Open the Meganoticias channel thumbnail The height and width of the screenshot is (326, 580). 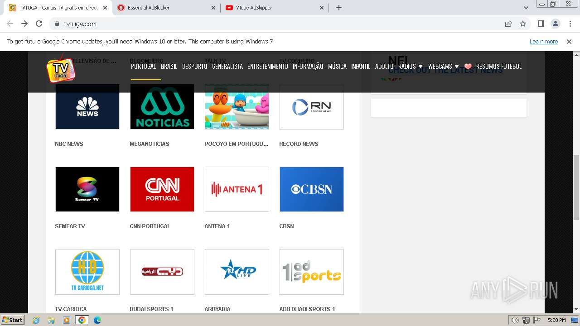click(162, 107)
